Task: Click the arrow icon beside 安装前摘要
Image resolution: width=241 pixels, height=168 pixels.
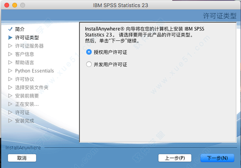Action: point(10,96)
